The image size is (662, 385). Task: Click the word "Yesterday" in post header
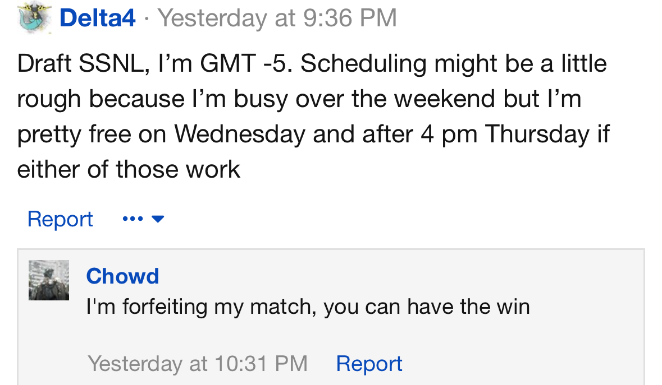(212, 18)
